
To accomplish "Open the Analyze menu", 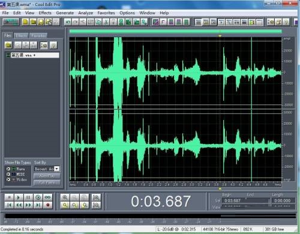I will 86,13.
